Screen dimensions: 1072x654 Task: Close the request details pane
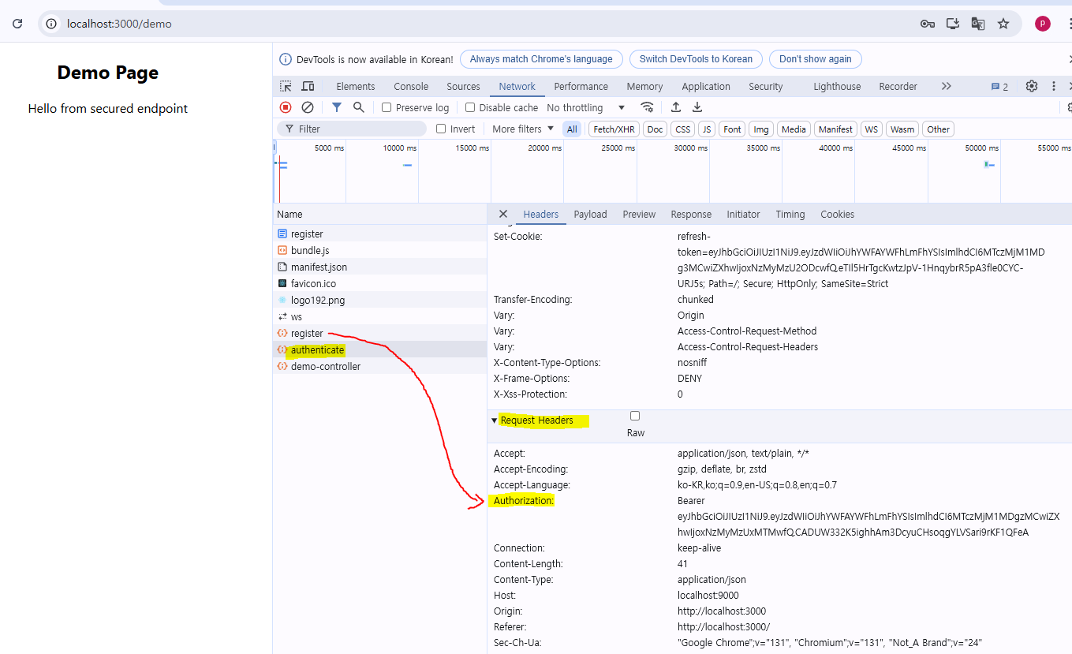[x=502, y=214]
